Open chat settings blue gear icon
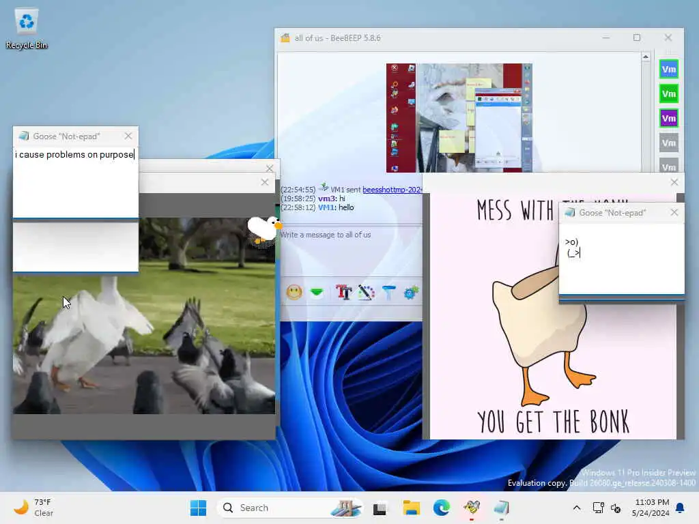The width and height of the screenshot is (699, 524). click(411, 292)
